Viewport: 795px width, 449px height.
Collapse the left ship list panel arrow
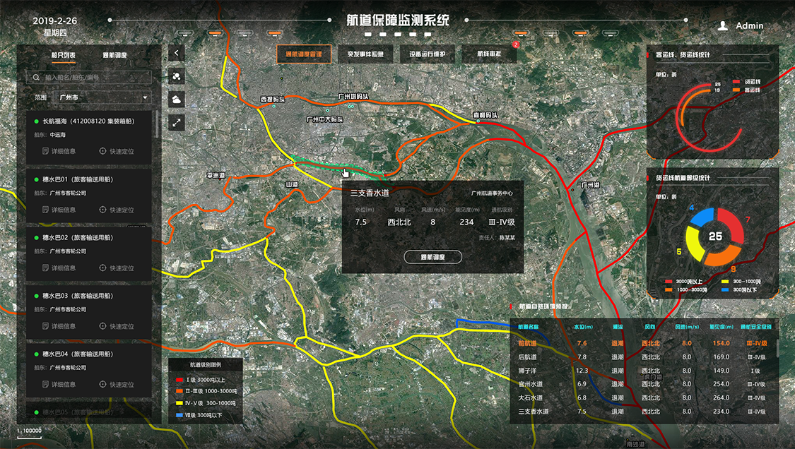point(176,53)
